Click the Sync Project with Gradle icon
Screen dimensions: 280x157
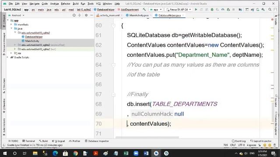252,10
